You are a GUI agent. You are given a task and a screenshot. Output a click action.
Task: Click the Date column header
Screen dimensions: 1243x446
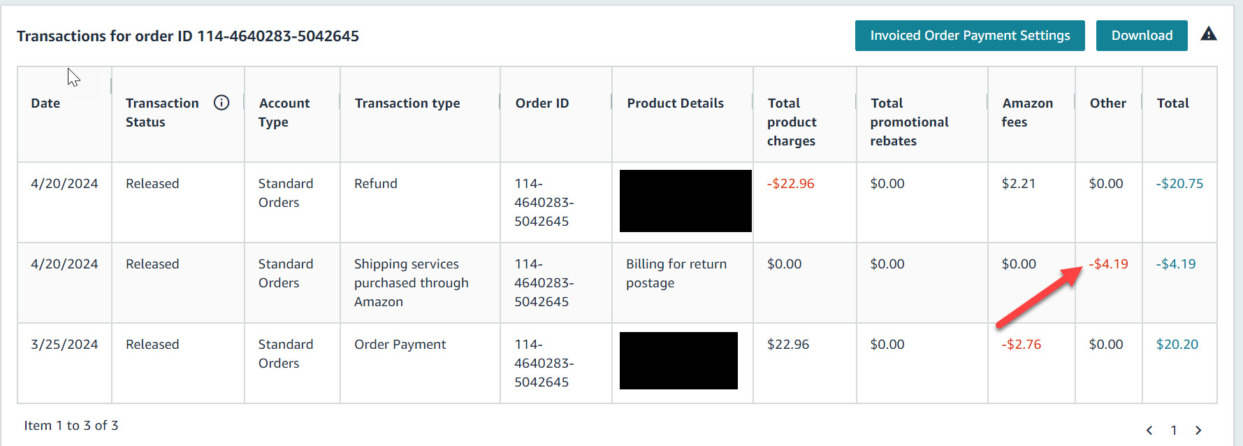pos(45,103)
